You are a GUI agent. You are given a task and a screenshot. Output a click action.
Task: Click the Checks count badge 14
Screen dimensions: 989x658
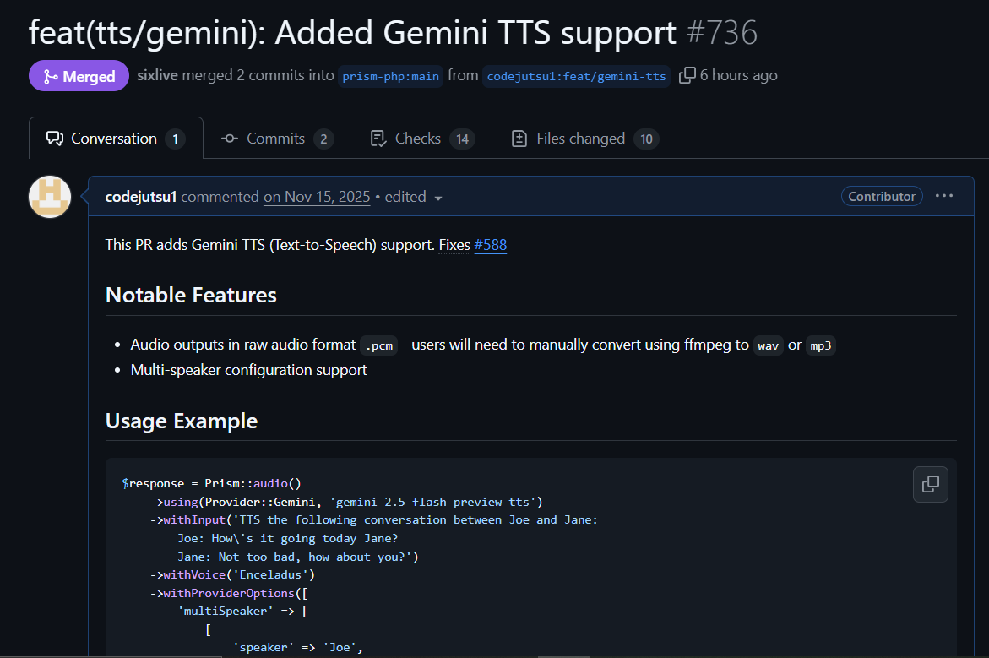[x=462, y=139]
